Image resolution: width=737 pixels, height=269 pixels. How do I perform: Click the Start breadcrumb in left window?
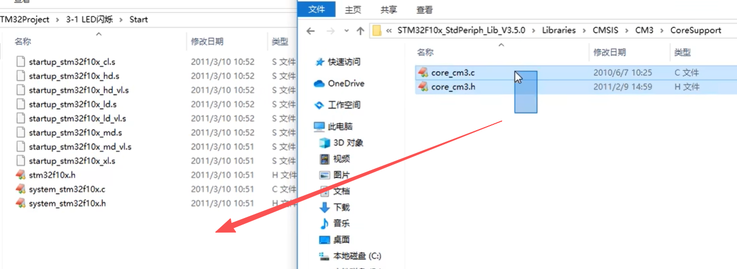(139, 19)
